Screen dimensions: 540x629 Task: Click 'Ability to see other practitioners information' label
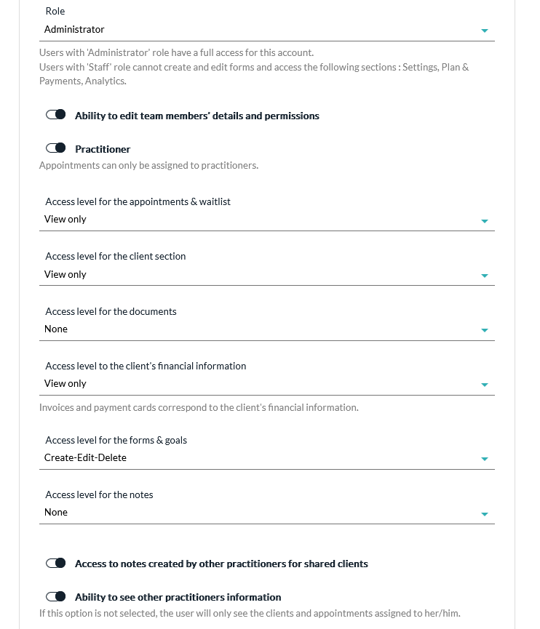(x=178, y=597)
